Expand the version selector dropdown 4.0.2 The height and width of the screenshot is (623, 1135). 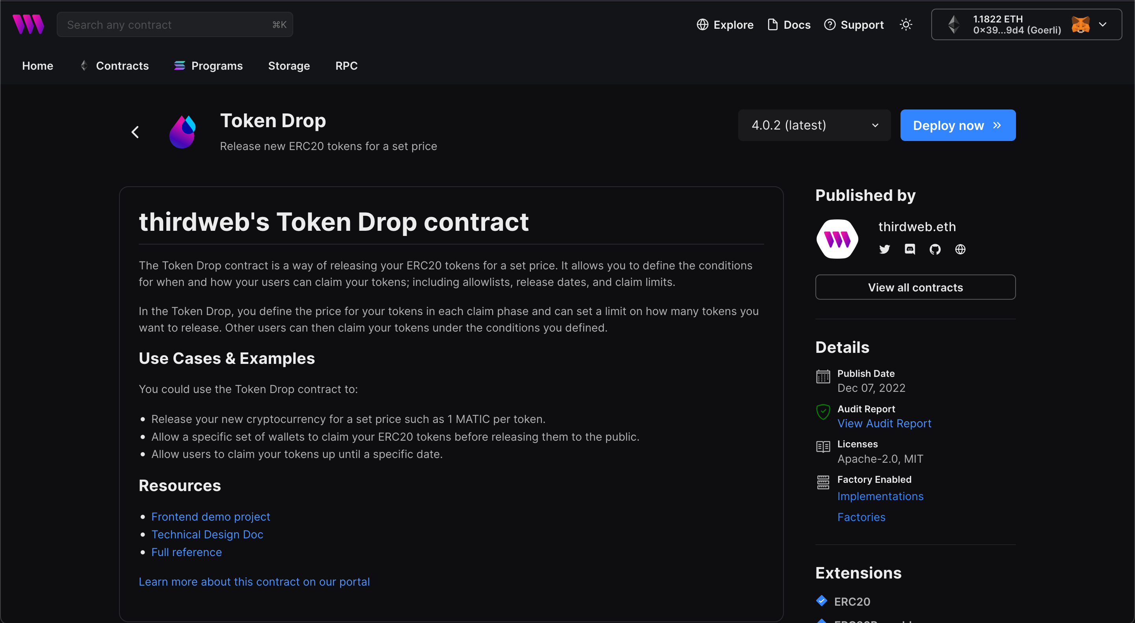813,125
